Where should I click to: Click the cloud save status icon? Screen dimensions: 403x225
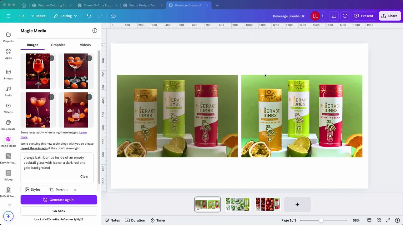point(113,16)
